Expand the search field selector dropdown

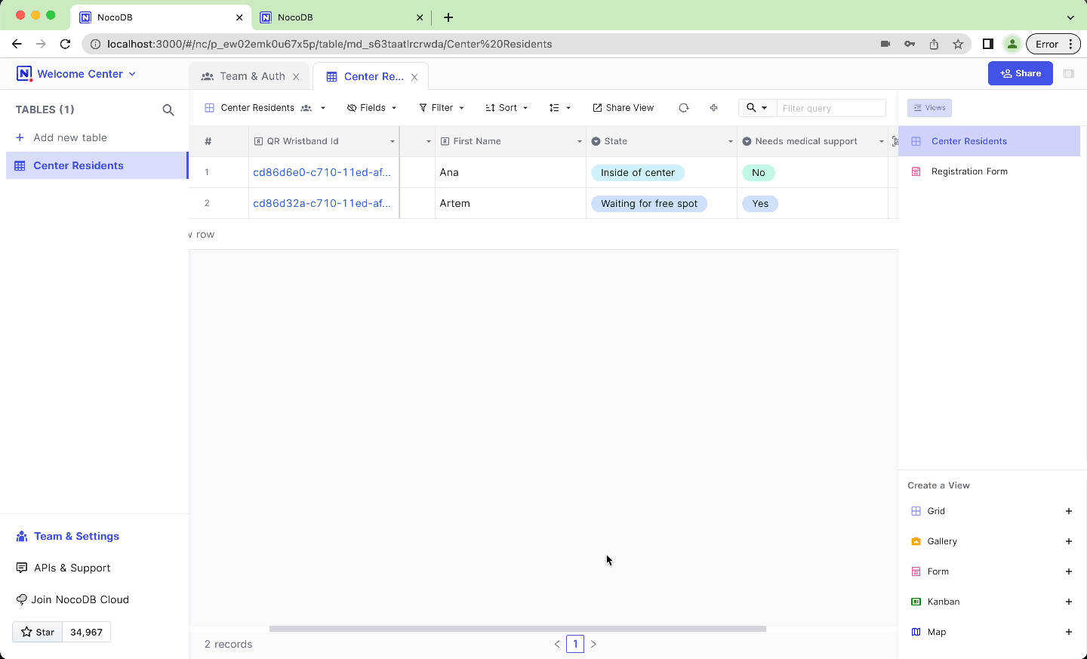pyautogui.click(x=757, y=108)
